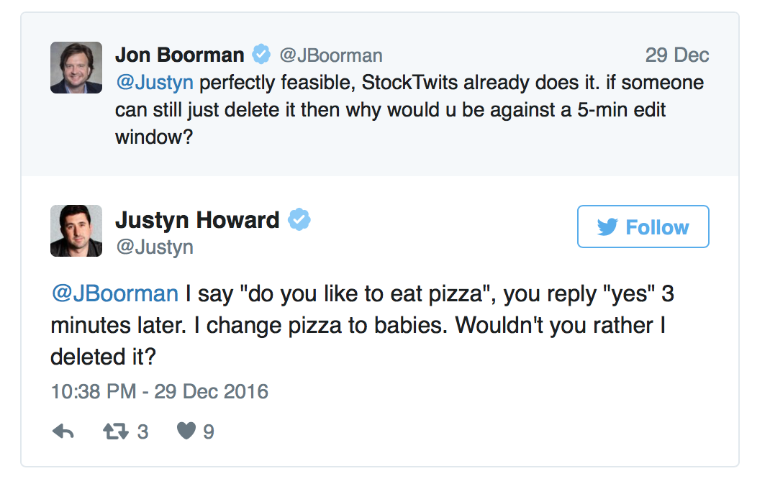Click Justyn Howard's profile picture
Viewport: 770px width, 489px height.
pyautogui.click(x=76, y=231)
